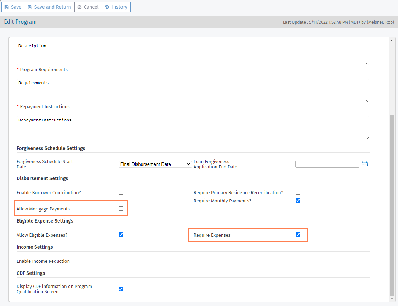
Task: Check Require Primary Residence Recertification
Action: (x=298, y=192)
